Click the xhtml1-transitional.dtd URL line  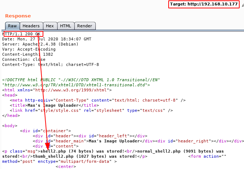76,85
